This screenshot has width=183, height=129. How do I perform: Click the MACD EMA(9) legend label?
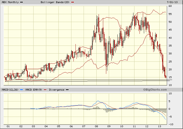[x=34, y=90]
